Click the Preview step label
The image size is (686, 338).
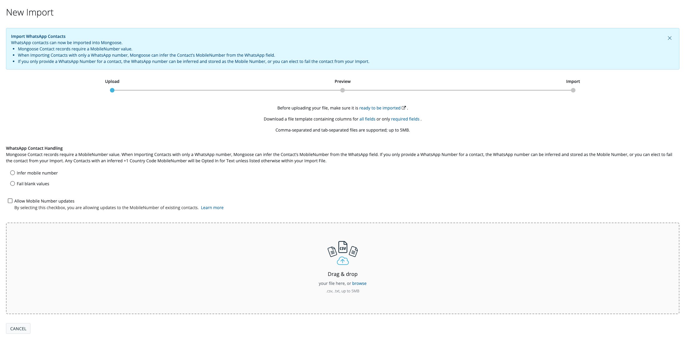click(x=342, y=81)
